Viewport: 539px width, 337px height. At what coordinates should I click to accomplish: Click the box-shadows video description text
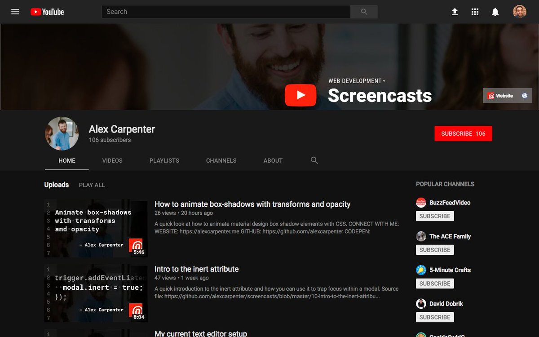pos(277,228)
